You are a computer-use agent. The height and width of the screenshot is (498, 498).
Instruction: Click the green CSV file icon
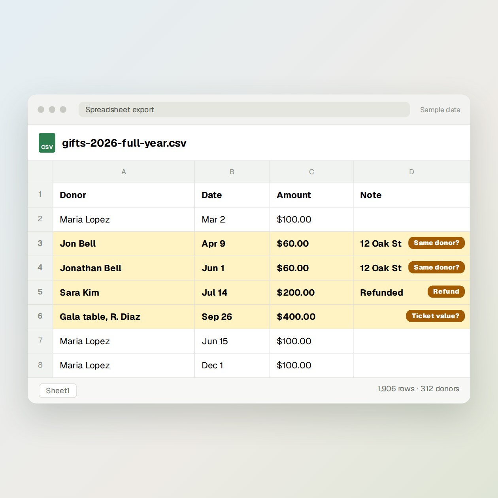coord(47,143)
